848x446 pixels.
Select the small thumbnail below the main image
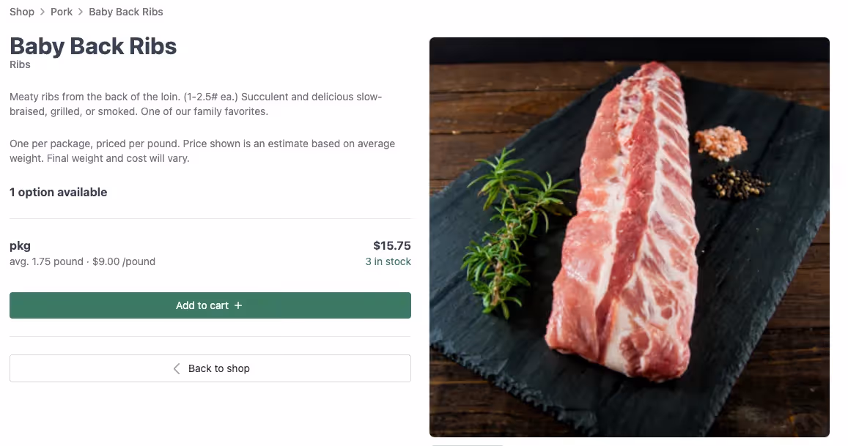[x=467, y=444]
